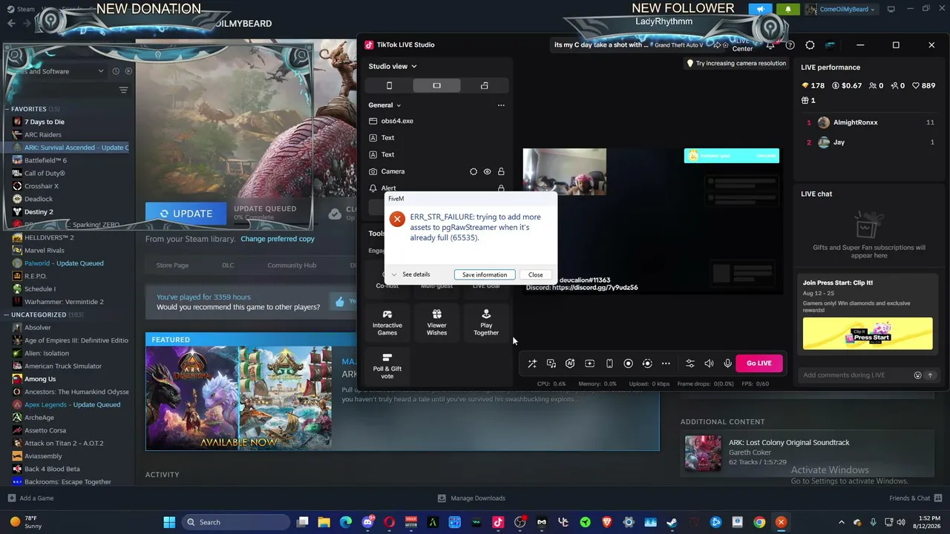This screenshot has height=534, width=950.
Task: Open the Community Hub tab in Steam
Action: [x=292, y=266]
